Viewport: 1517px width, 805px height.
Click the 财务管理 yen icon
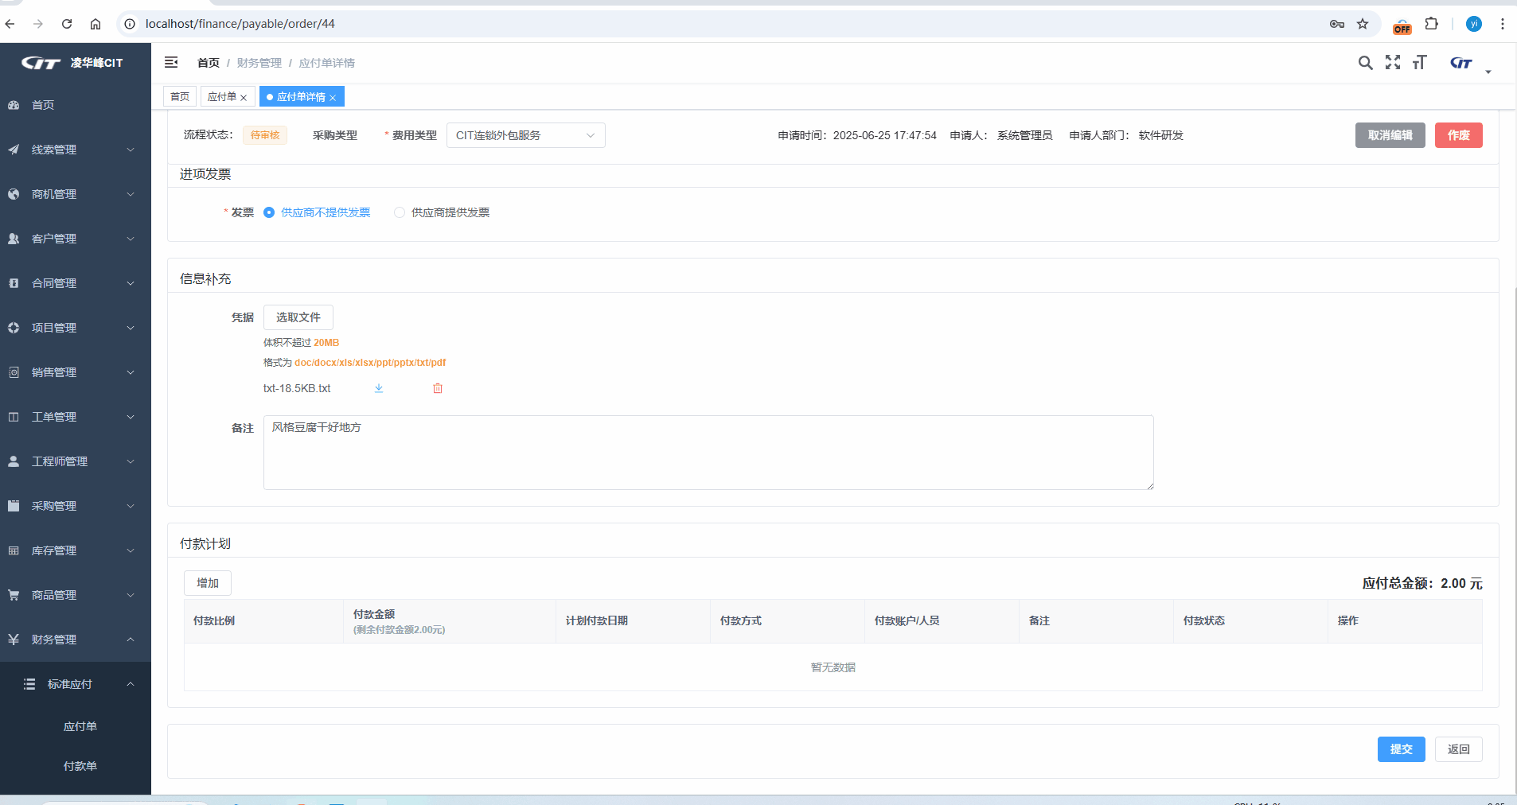pos(14,640)
